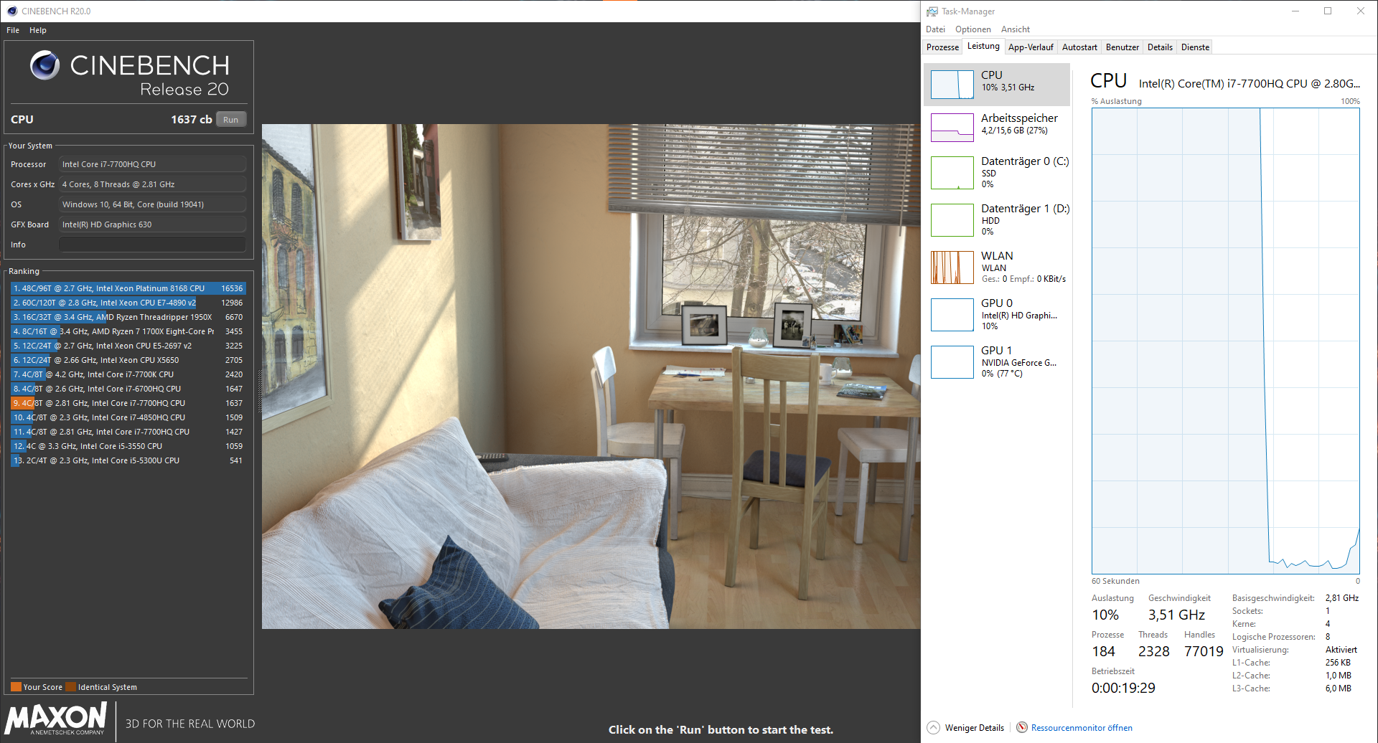Open the Help menu in Cinebench
Viewport: 1378px width, 743px height.
click(38, 30)
